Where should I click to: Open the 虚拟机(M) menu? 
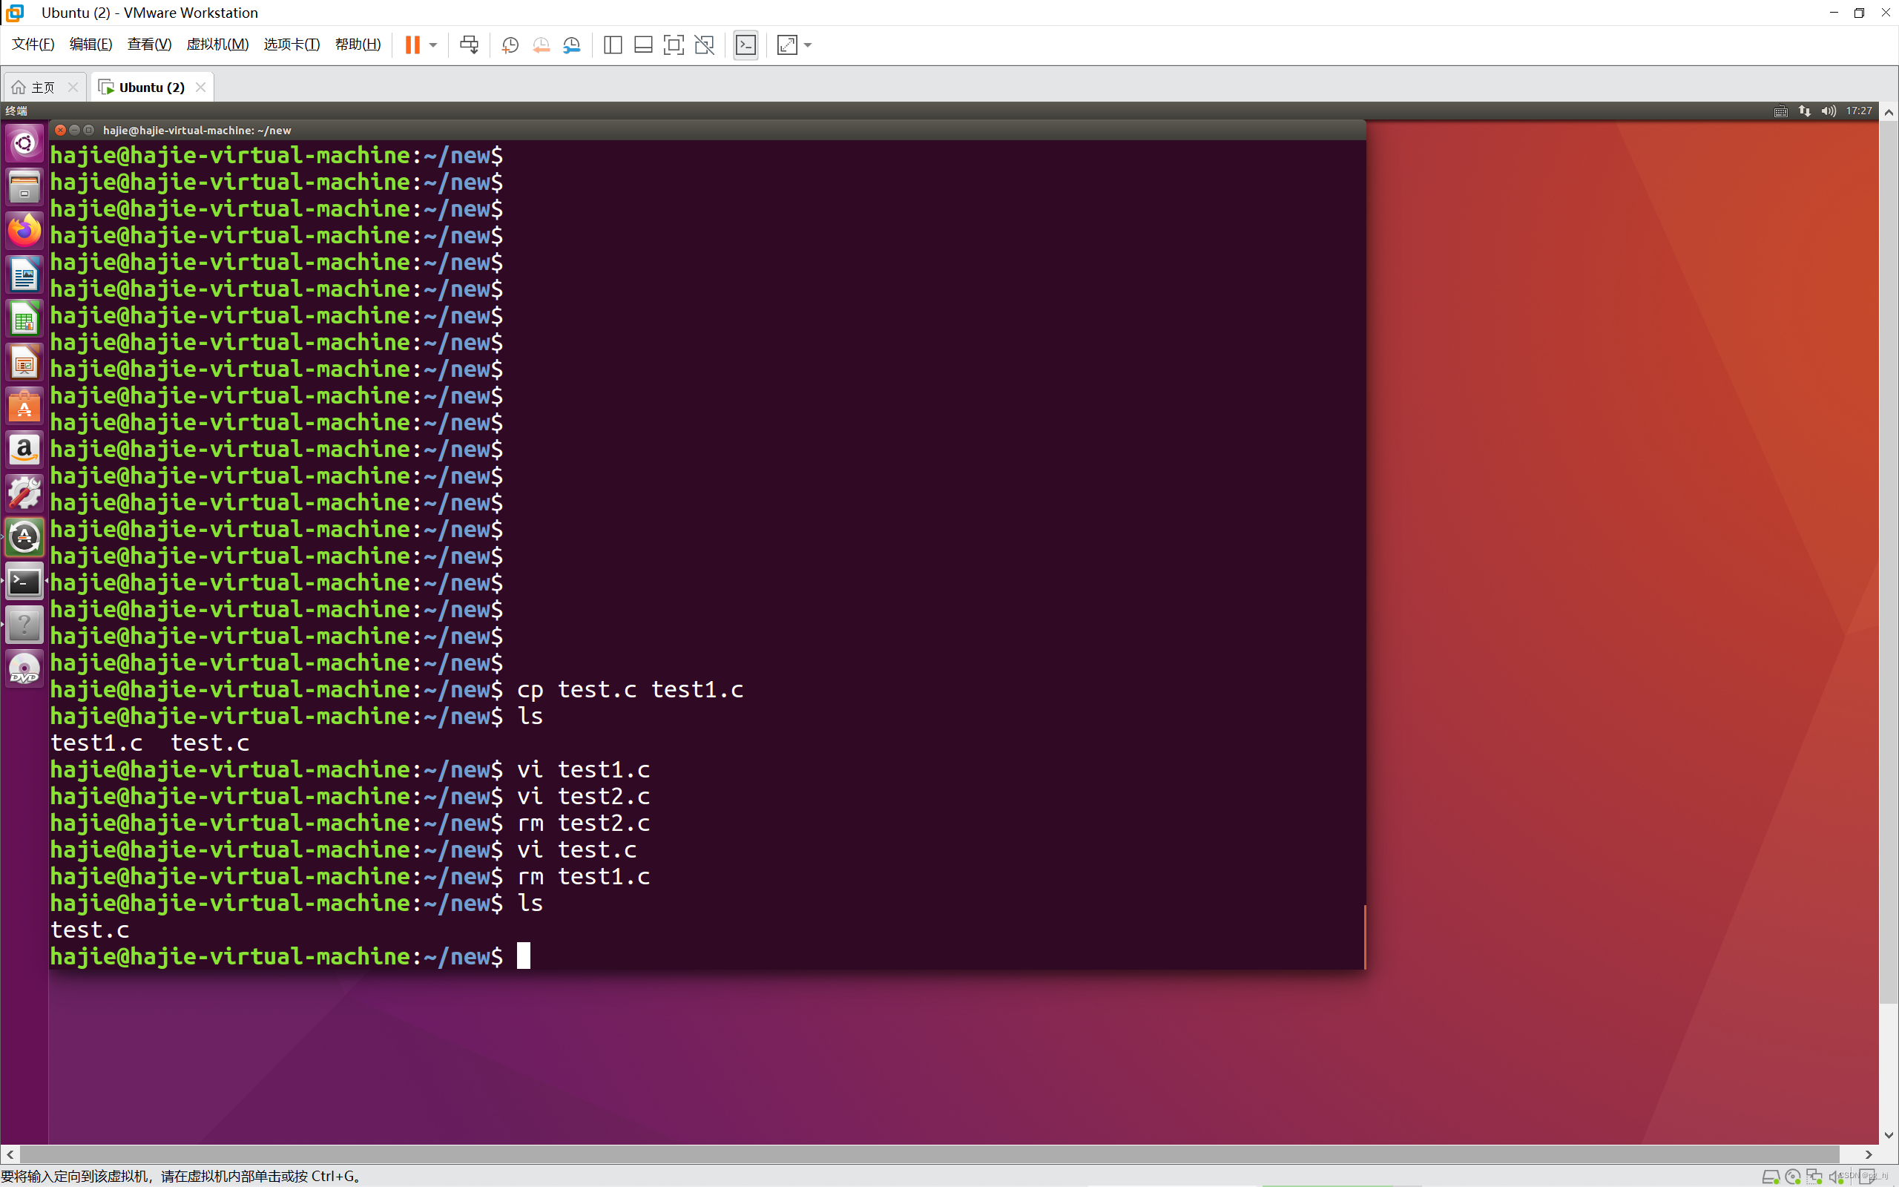pos(217,44)
